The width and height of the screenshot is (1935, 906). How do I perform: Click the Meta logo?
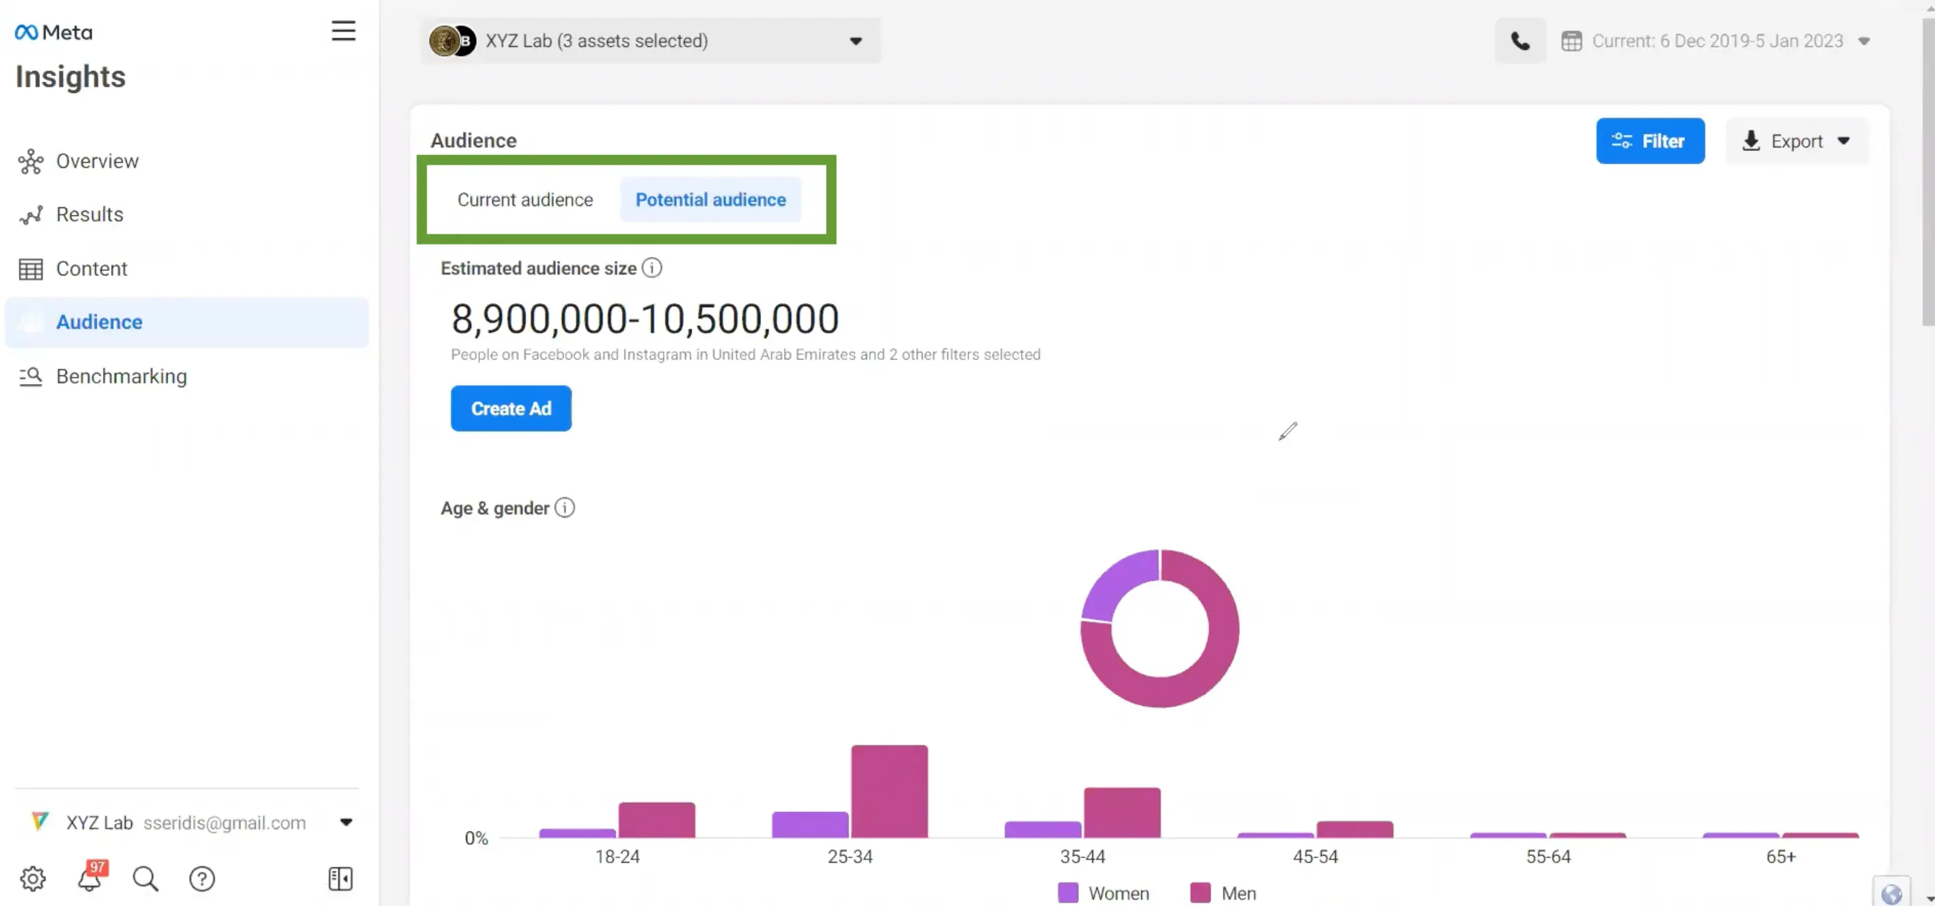(53, 32)
